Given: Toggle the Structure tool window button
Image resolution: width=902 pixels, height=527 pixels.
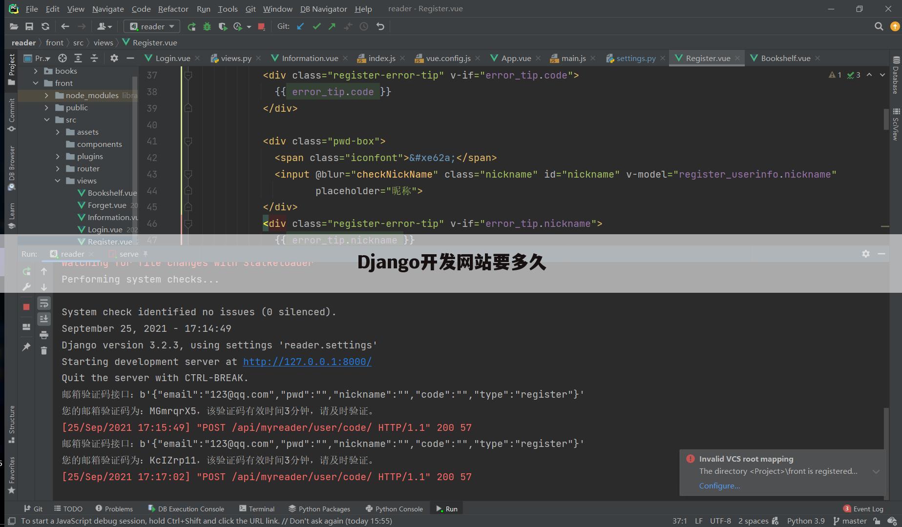Looking at the screenshot, I should [12, 425].
